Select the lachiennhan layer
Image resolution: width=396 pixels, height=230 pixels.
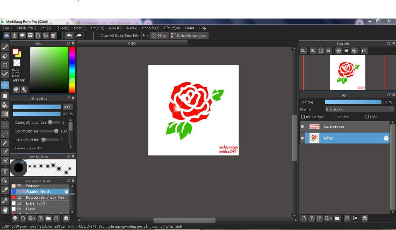[x=345, y=127]
